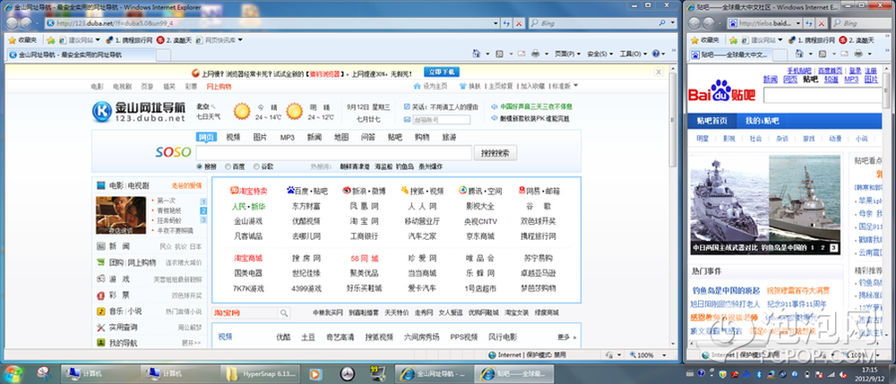The width and height of the screenshot is (896, 384).
Task: Select the MP3 tab above the SOSO search box
Action: point(287,138)
